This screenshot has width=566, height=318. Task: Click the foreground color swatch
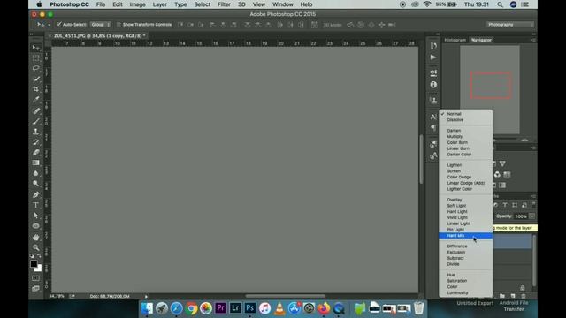tap(34, 264)
